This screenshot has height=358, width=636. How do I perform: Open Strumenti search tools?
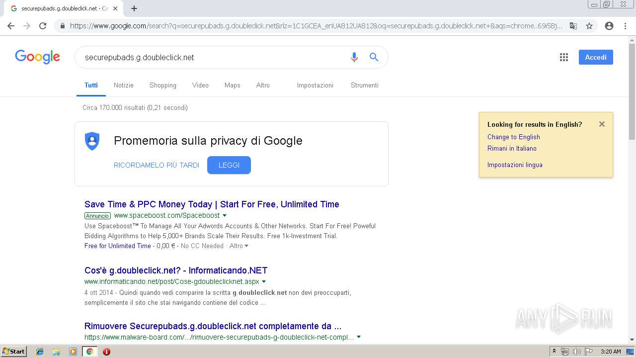pos(365,85)
